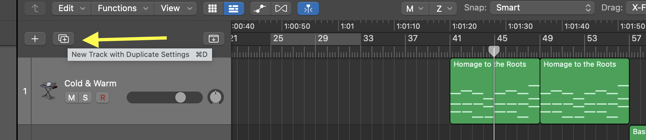The image size is (646, 140).
Task: Mute the Cold & Warm track
Action: pyautogui.click(x=72, y=97)
